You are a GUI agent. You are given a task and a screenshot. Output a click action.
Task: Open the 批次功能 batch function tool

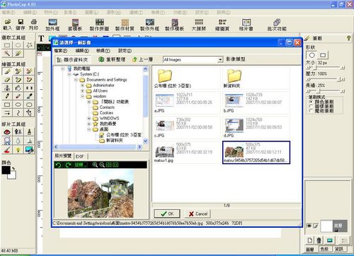277,25
